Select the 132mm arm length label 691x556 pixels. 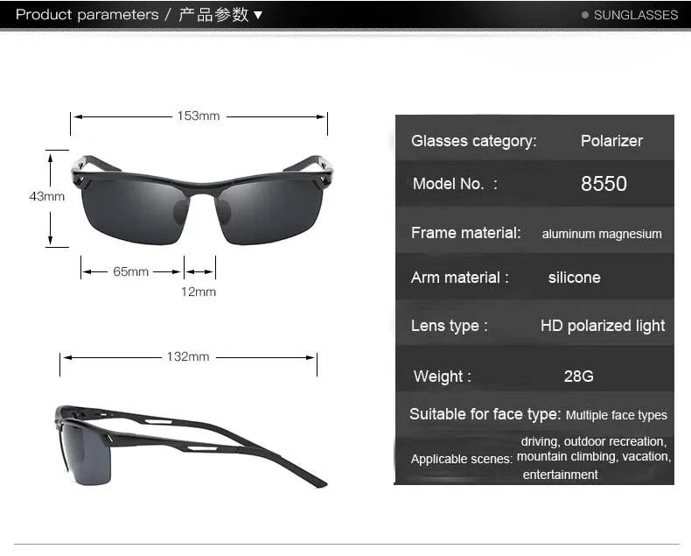(188, 356)
